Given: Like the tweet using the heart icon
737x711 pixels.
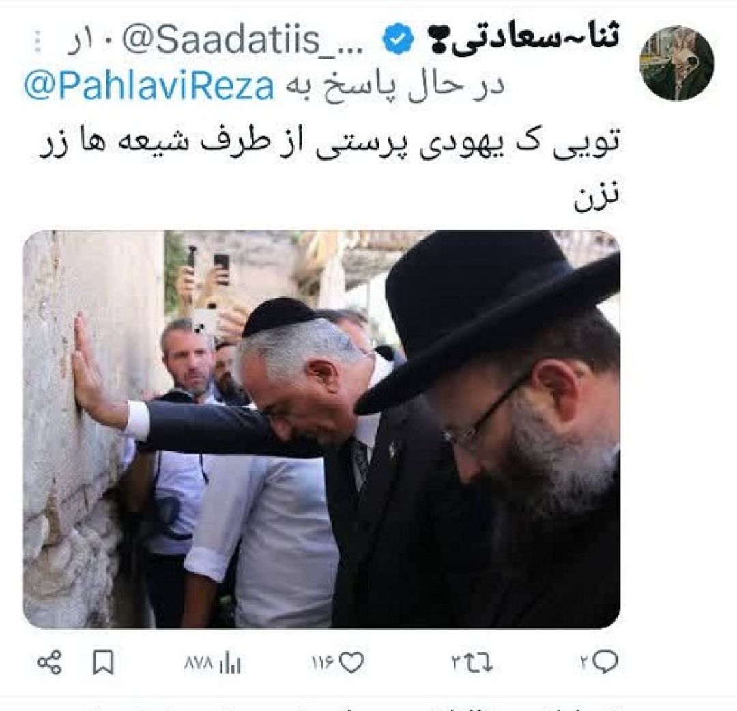Looking at the screenshot, I should pyautogui.click(x=351, y=663).
